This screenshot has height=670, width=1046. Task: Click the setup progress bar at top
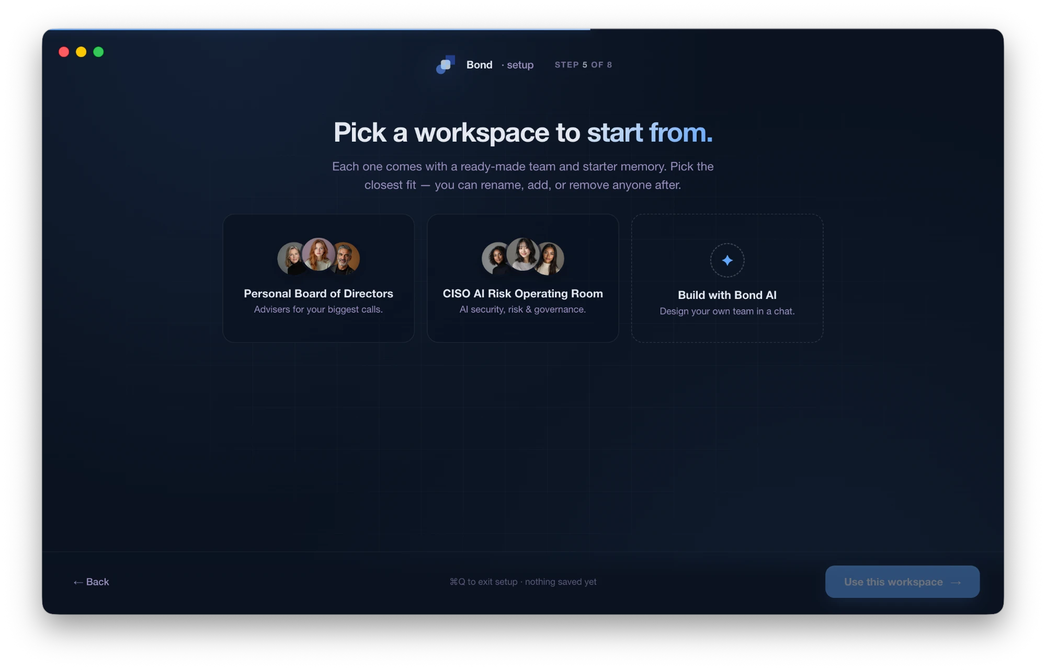point(523,29)
